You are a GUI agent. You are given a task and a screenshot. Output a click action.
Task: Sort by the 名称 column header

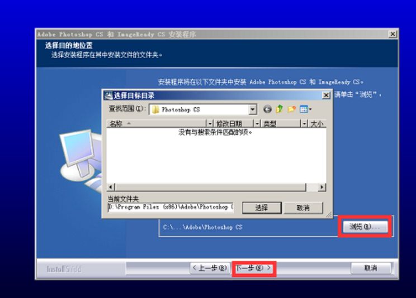(x=157, y=123)
